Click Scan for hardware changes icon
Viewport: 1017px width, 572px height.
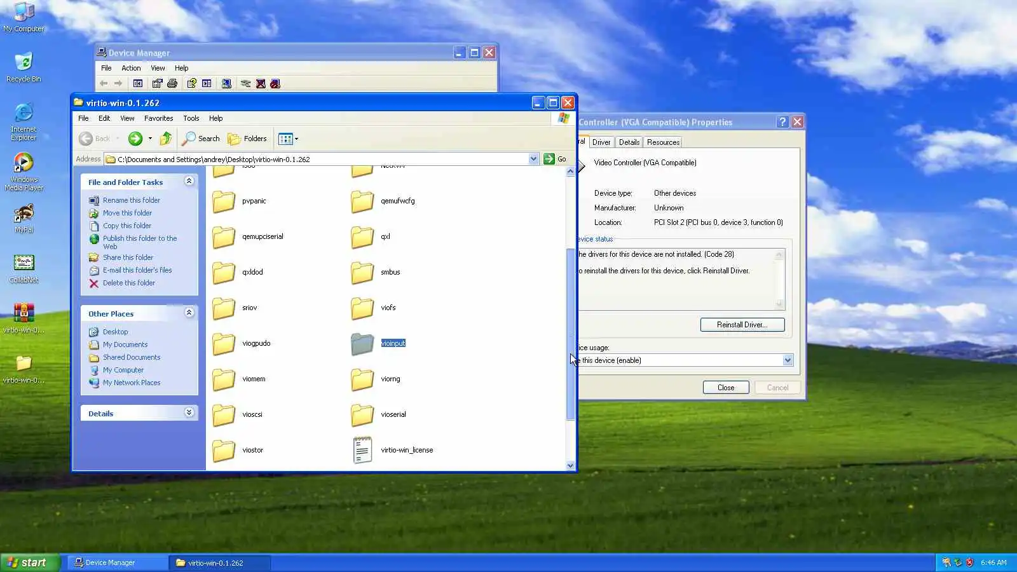point(226,83)
